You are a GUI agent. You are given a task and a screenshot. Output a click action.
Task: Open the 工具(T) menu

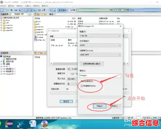tap(28, 6)
